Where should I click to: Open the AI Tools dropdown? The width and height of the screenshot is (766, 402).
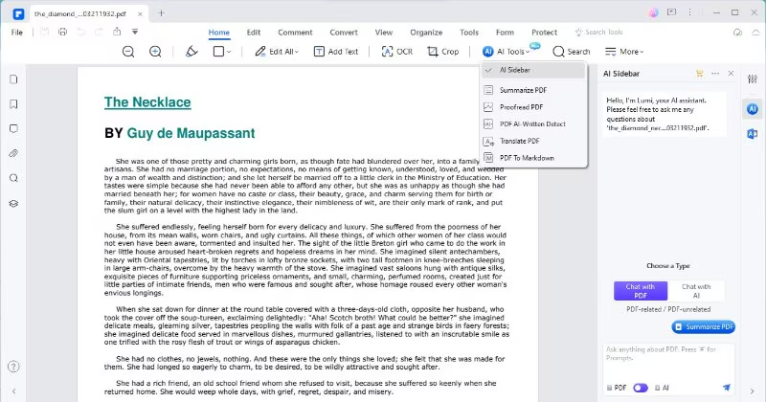click(x=506, y=52)
